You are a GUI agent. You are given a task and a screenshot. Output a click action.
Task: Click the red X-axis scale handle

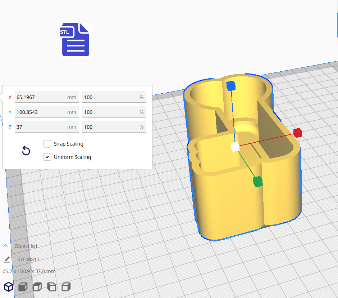click(x=297, y=133)
